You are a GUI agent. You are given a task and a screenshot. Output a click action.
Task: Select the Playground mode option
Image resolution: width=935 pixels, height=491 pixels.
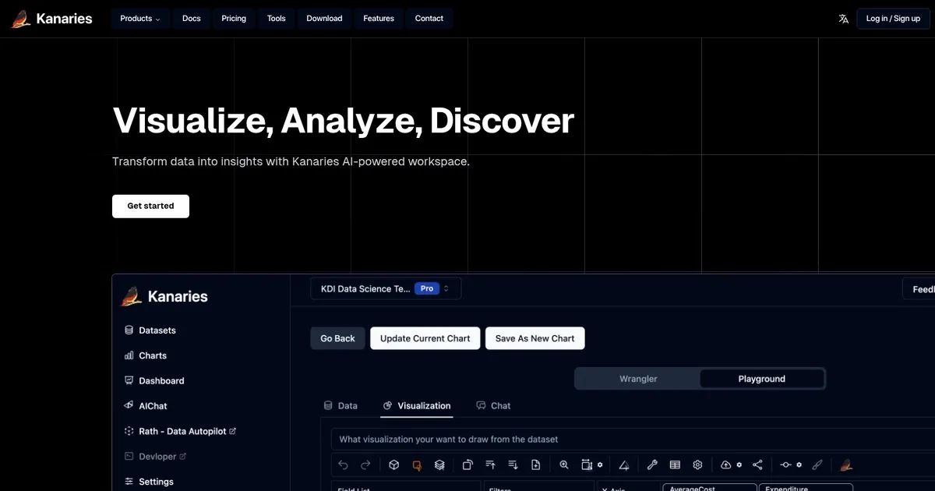761,379
